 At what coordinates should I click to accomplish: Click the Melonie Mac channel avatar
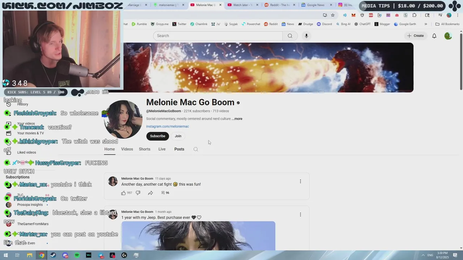point(123,120)
